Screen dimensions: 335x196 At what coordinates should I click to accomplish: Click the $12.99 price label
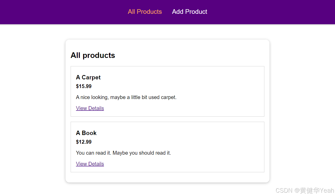(x=84, y=142)
